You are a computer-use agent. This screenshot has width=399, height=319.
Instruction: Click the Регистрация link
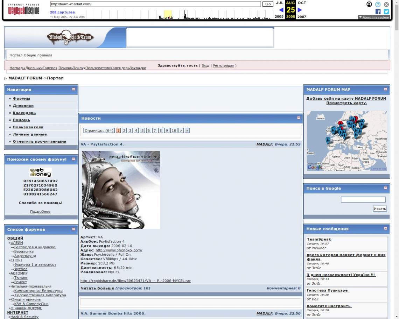223,65
